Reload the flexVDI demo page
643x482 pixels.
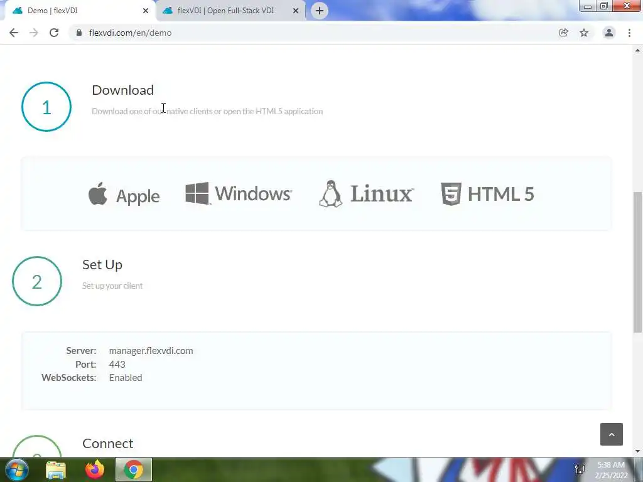(54, 33)
